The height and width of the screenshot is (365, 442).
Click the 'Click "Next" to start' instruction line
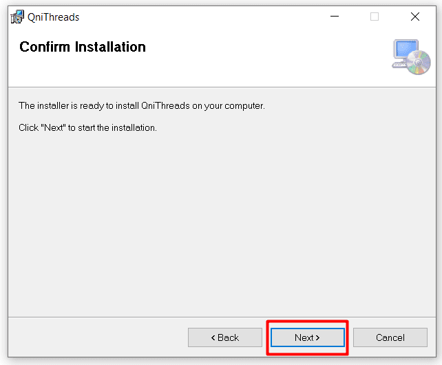(x=87, y=127)
